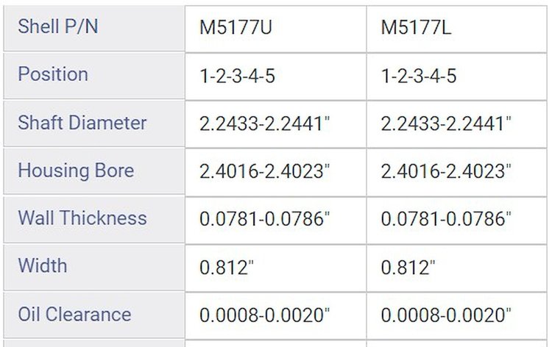Viewport: 552px width, 347px height.
Task: Click the Position row label
Action: click(x=53, y=74)
